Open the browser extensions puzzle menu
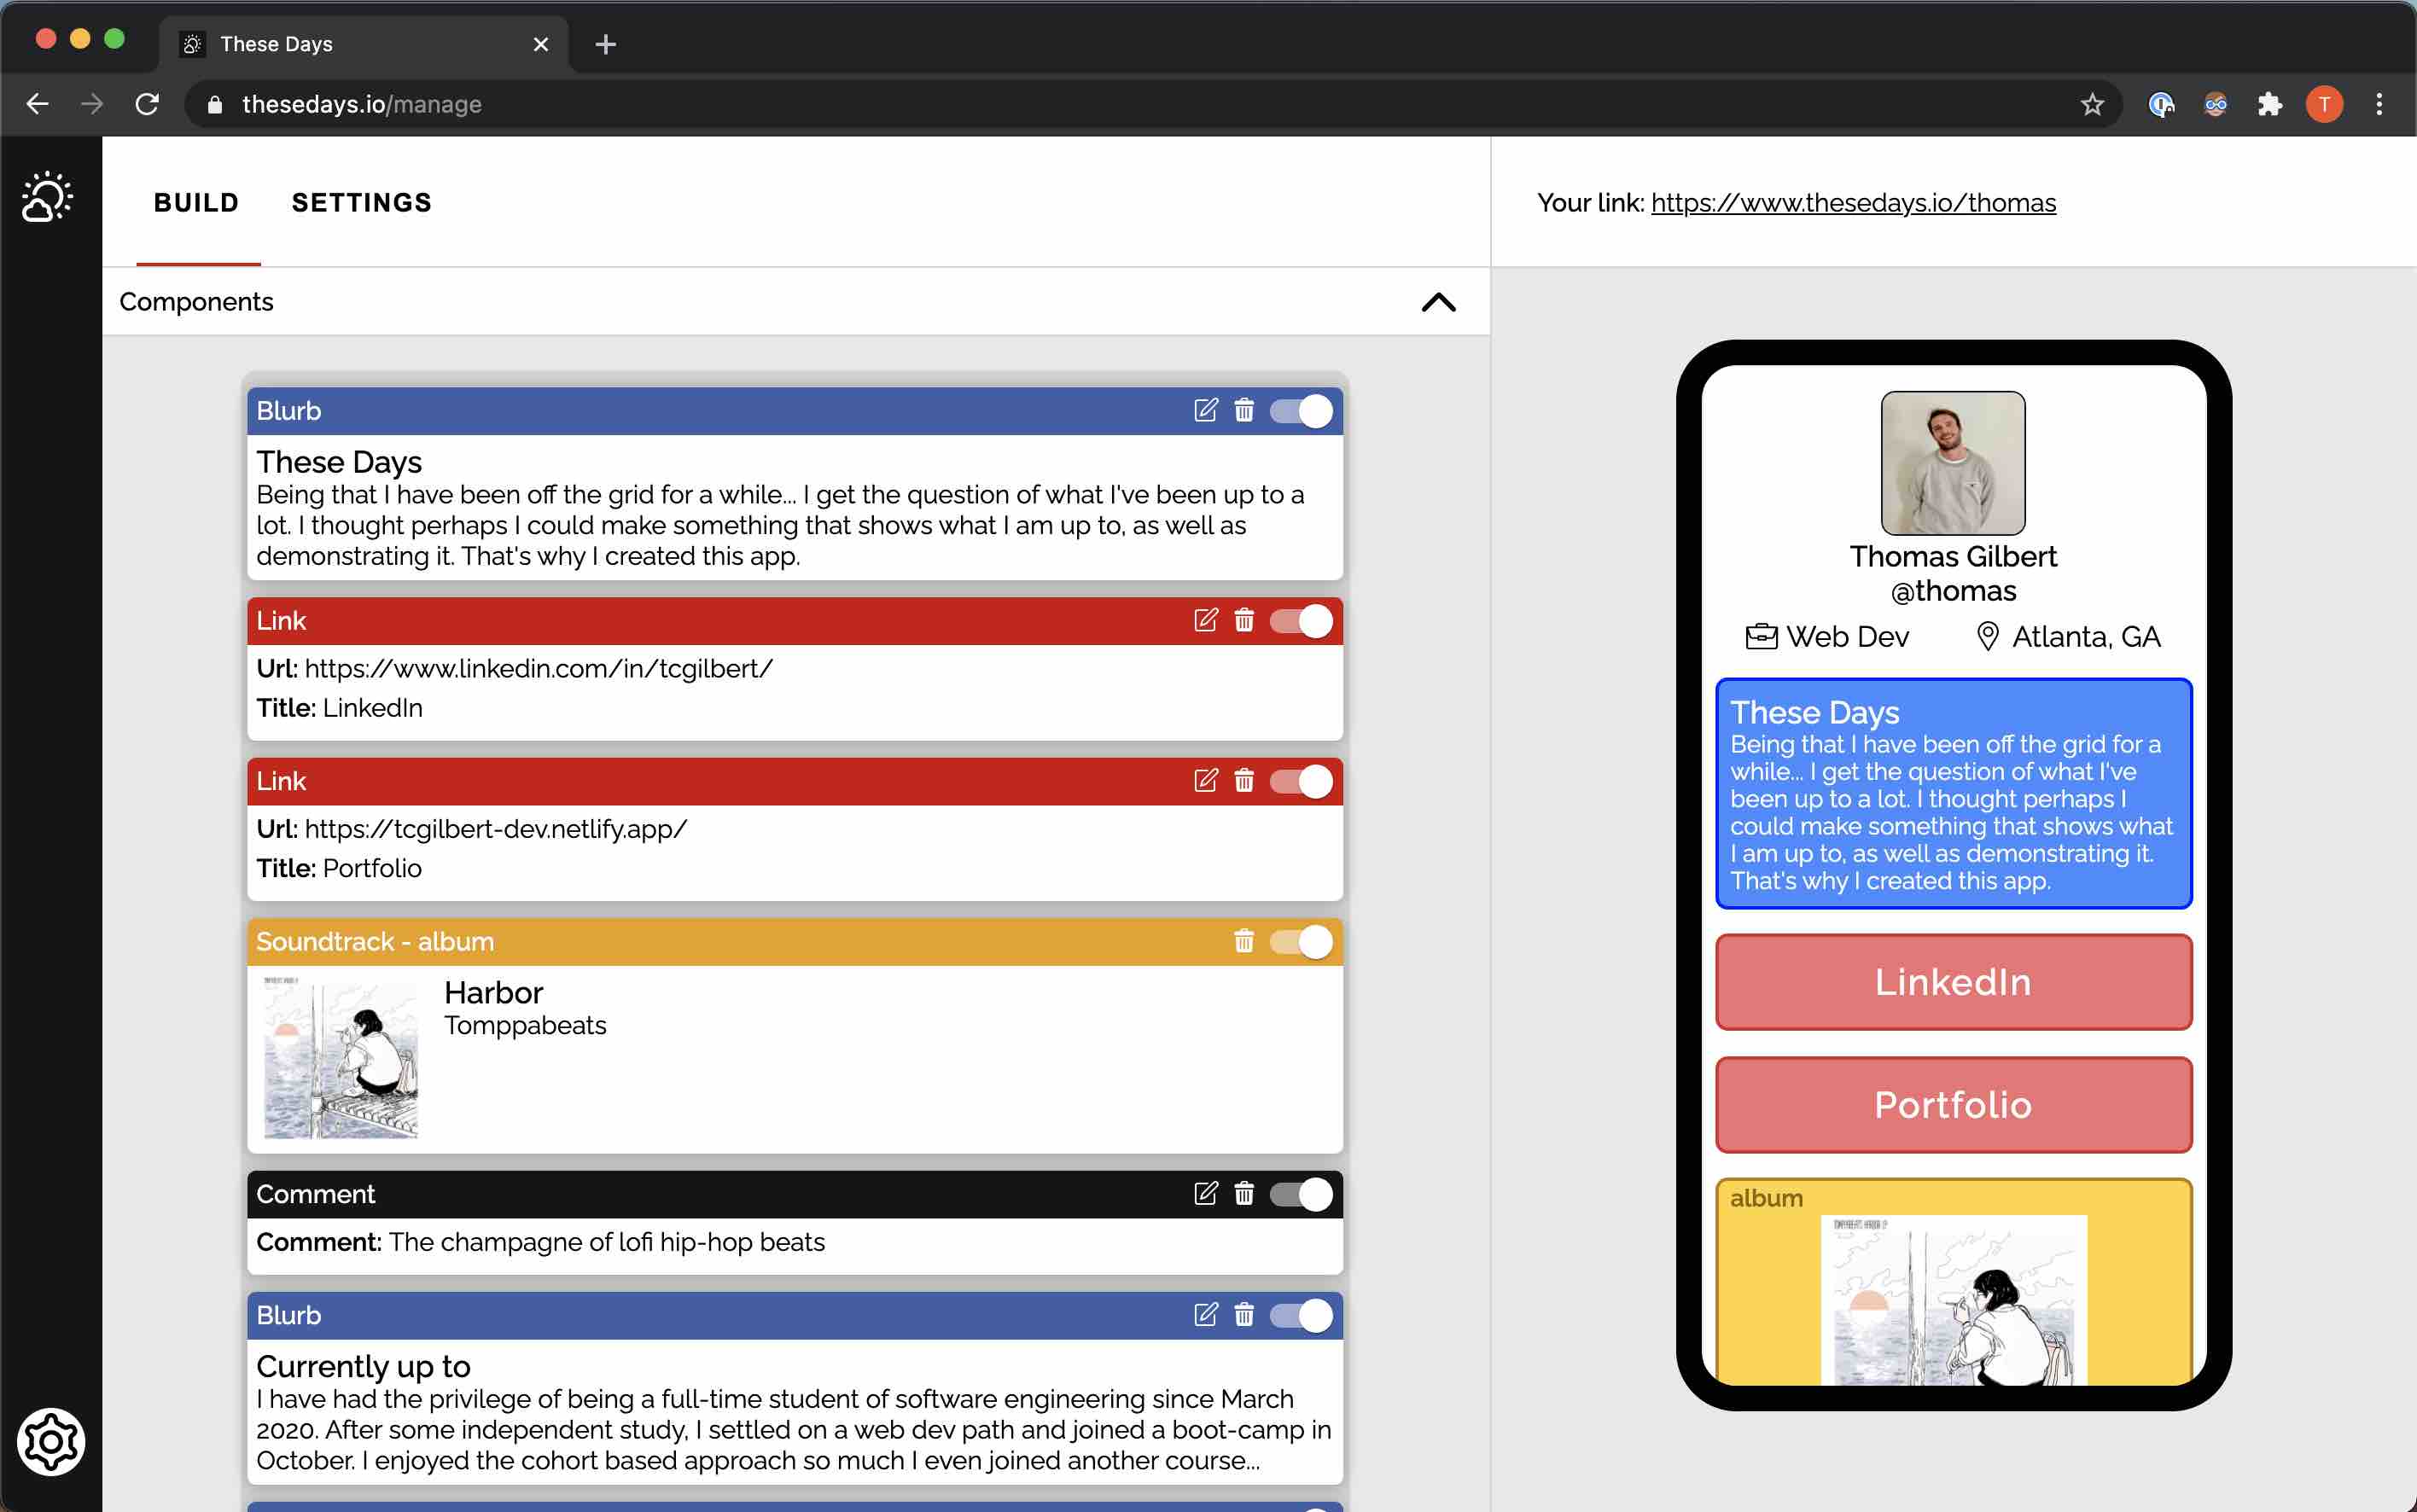 point(2269,104)
